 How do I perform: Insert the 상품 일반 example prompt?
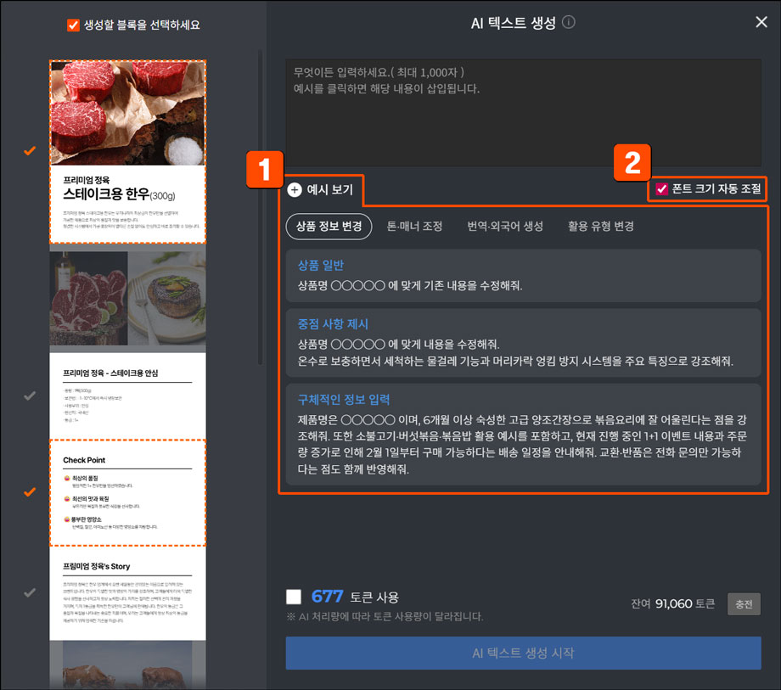tap(522, 276)
